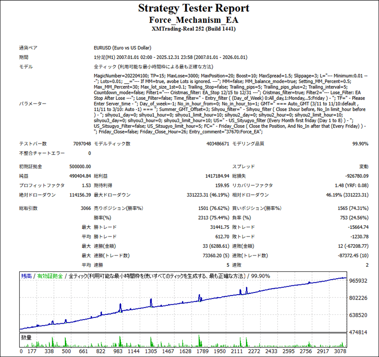
Task: Click the Strategy Tester Report title
Action: (193, 8)
